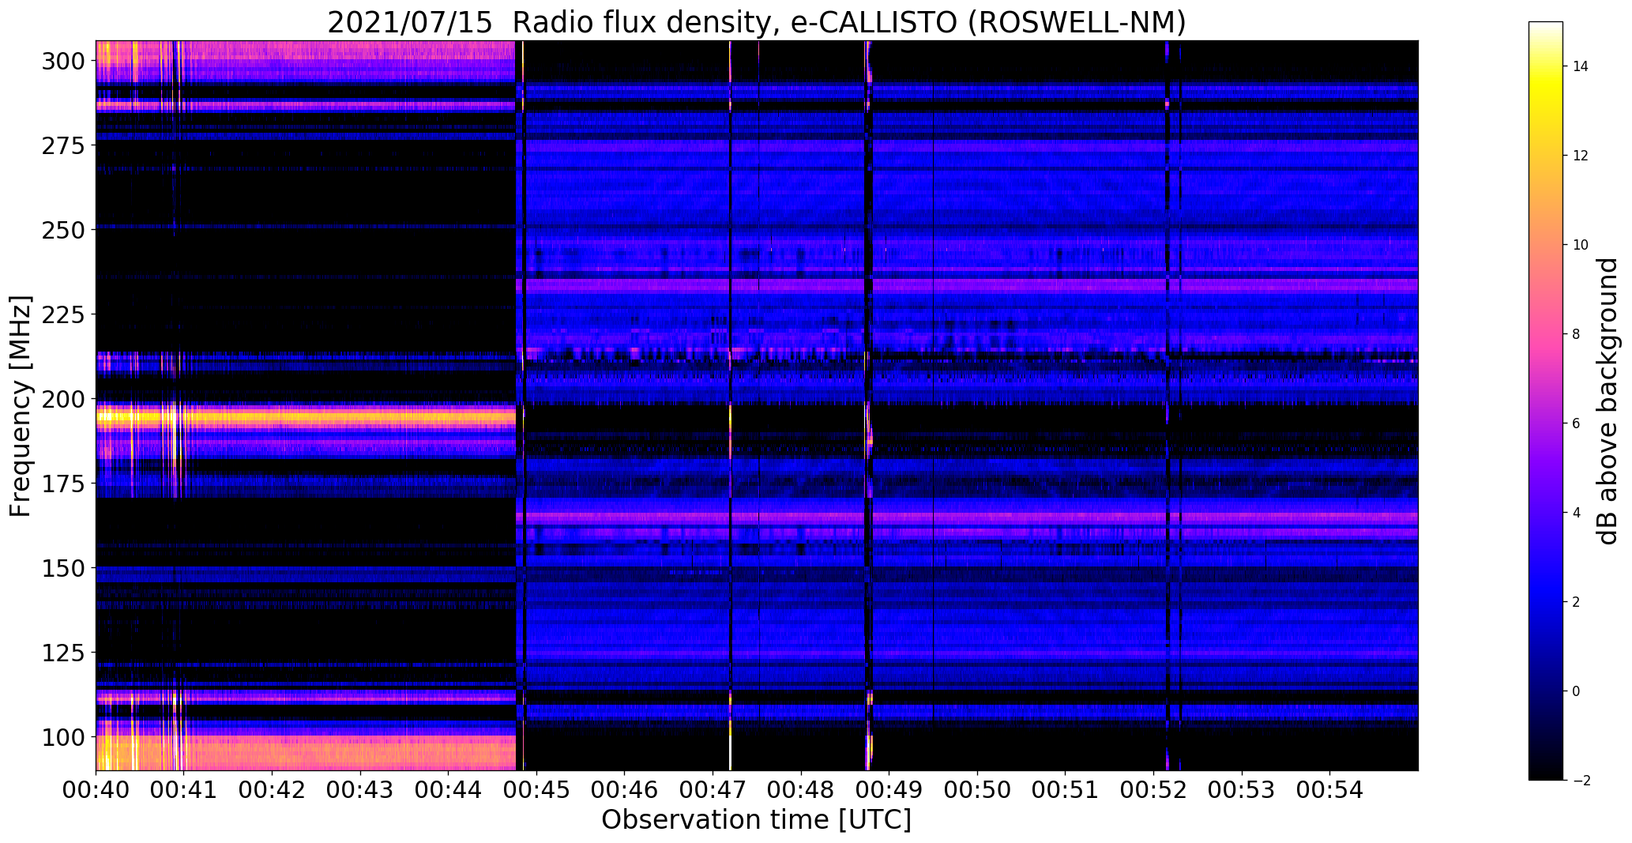Viewport: 1632px width, 843px height.
Task: Click the colorbar tick value 12
Action: (x=1580, y=156)
